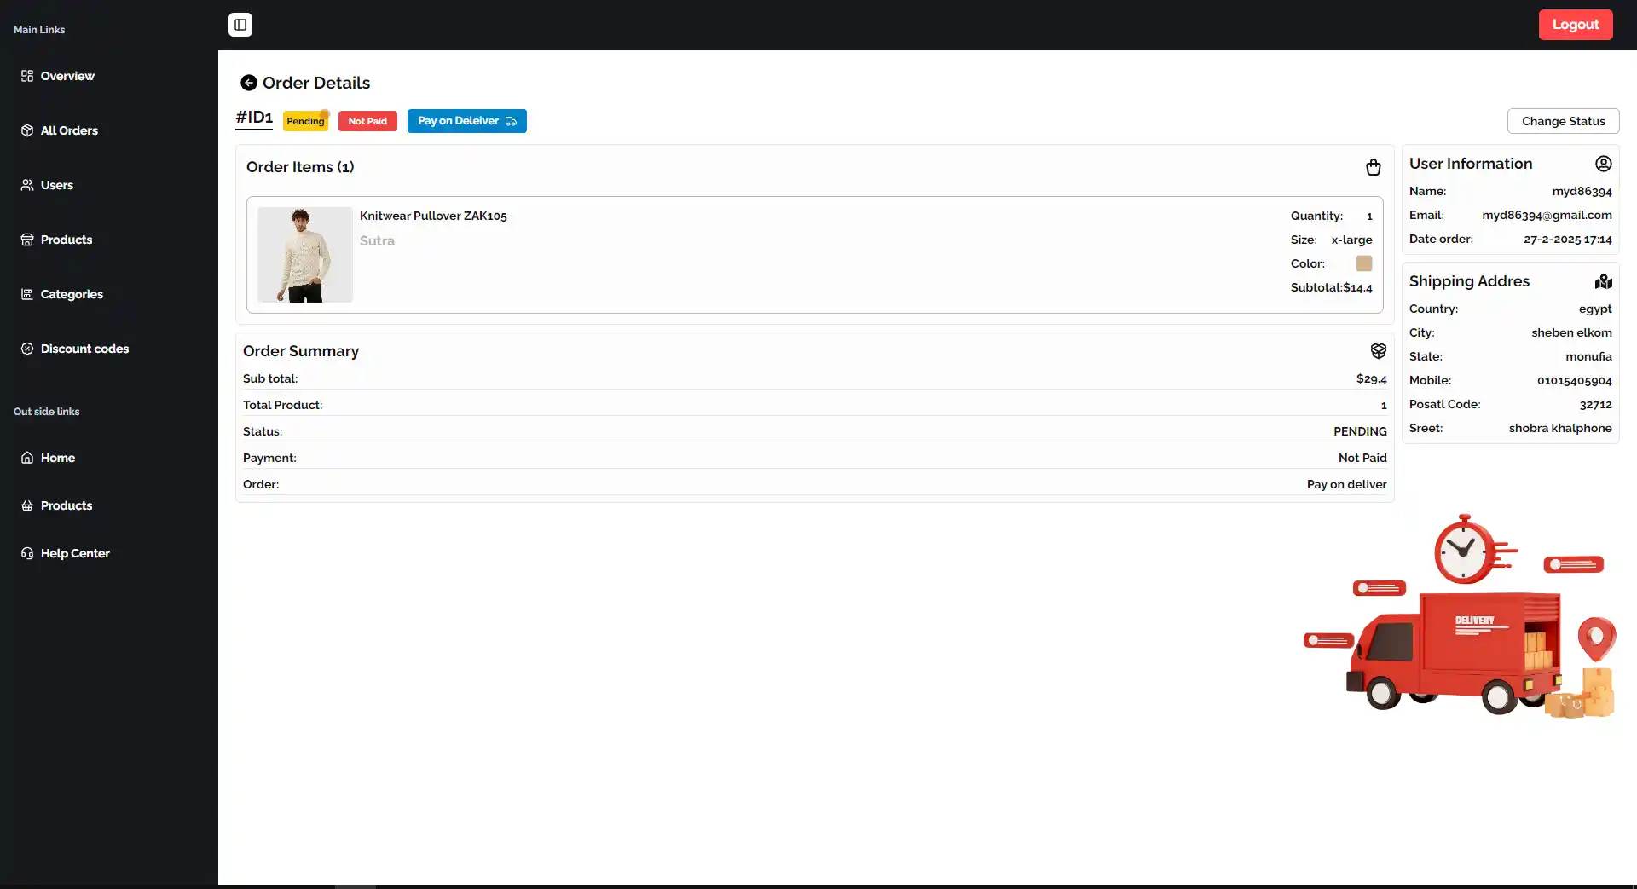Click the Knitwear Pullover product thumbnail
This screenshot has height=889, width=1637.
click(304, 255)
